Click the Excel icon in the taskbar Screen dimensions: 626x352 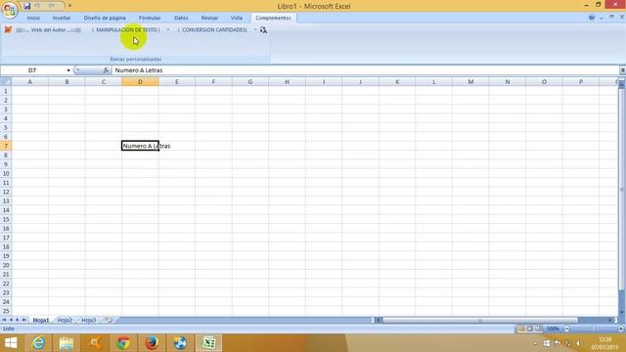pos(208,343)
